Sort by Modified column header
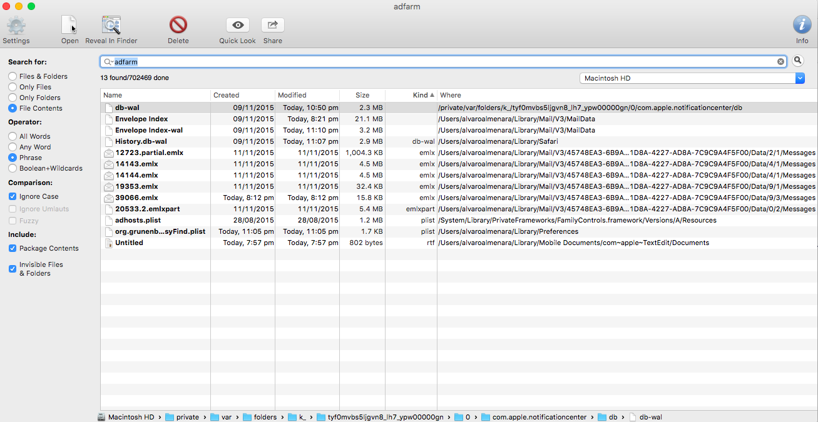Viewport: 818px width, 422px height. tap(307, 95)
